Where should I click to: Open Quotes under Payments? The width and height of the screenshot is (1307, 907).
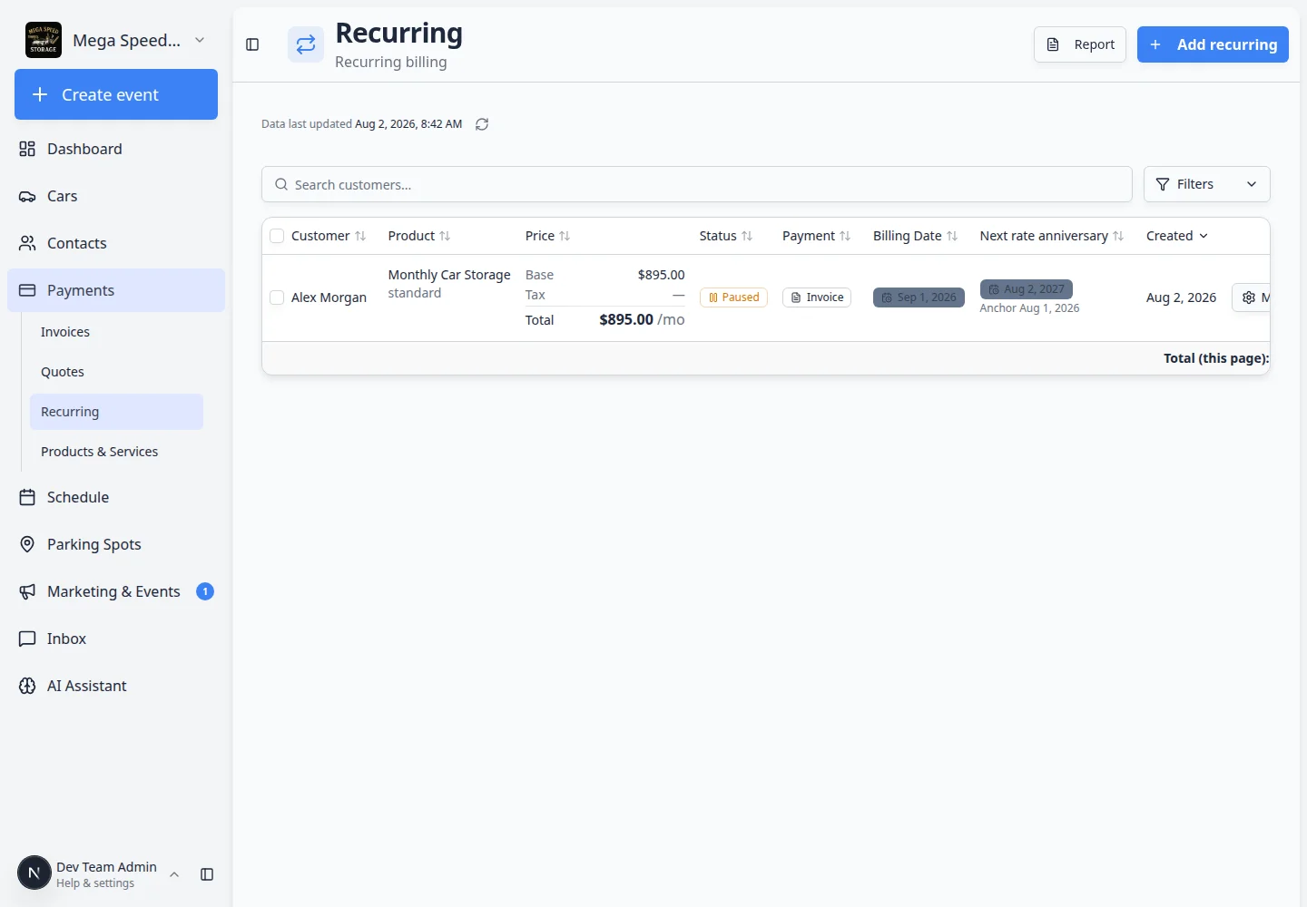point(116,372)
